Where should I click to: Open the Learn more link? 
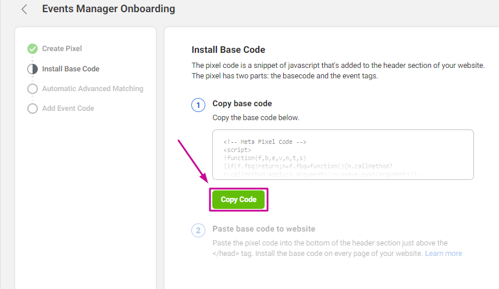pos(443,254)
